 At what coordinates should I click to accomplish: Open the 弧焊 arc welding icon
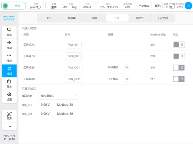click(9, 115)
